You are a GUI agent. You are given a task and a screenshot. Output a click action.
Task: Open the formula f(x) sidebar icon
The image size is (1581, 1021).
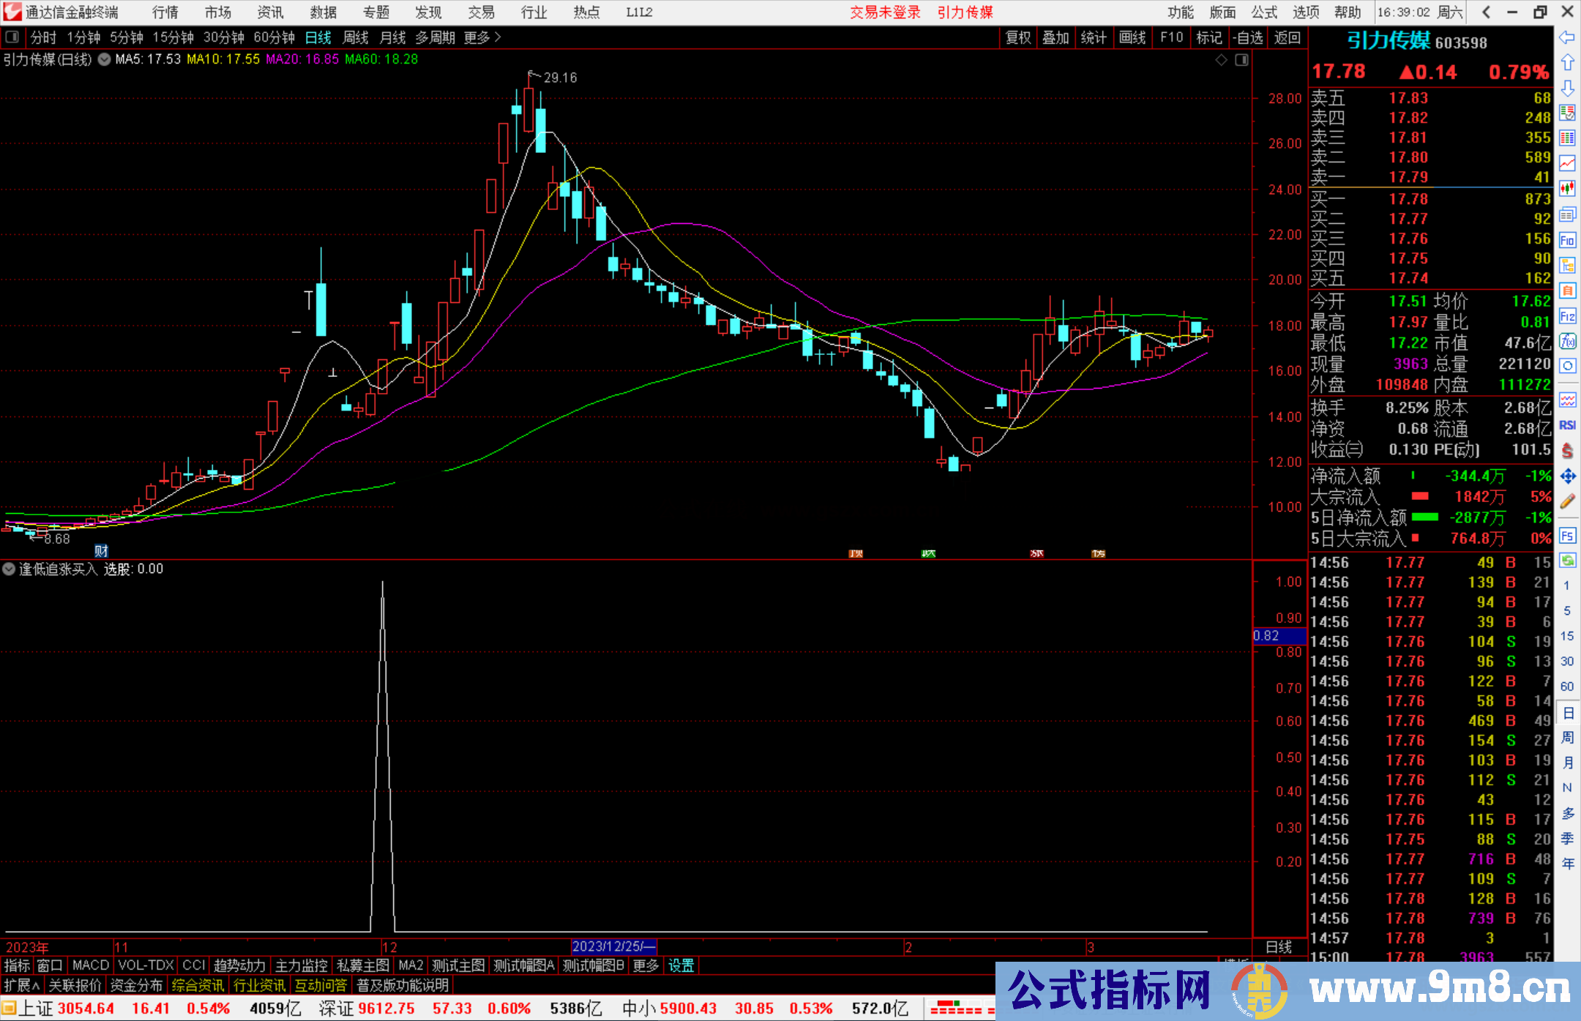pyautogui.click(x=1567, y=341)
